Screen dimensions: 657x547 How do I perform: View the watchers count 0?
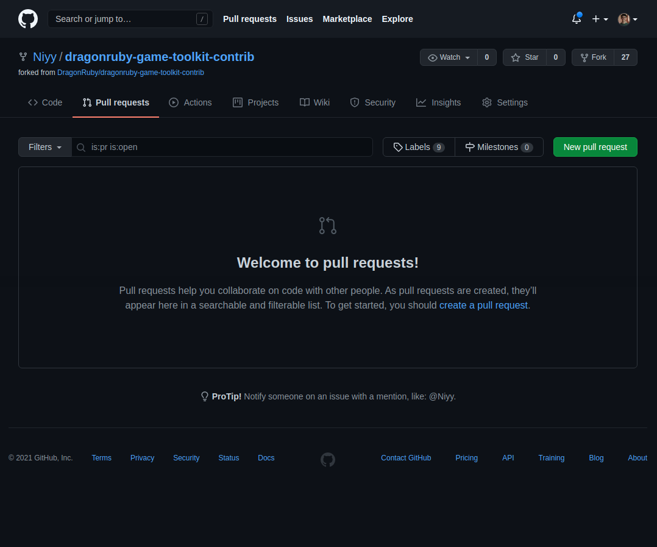point(487,57)
